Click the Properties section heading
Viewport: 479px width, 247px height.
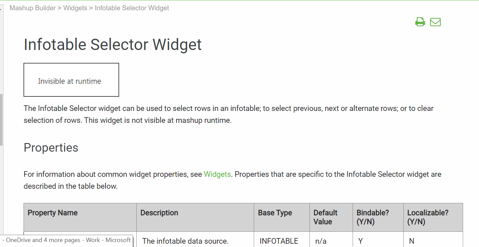point(51,148)
